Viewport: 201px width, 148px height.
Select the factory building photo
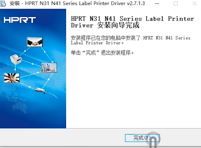[49, 67]
